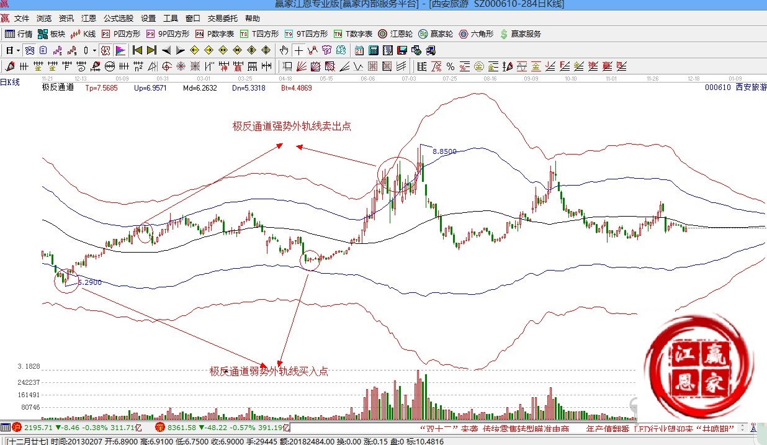
Task: Open the 江恩轮 Gann wheel tool
Action: tap(395, 34)
